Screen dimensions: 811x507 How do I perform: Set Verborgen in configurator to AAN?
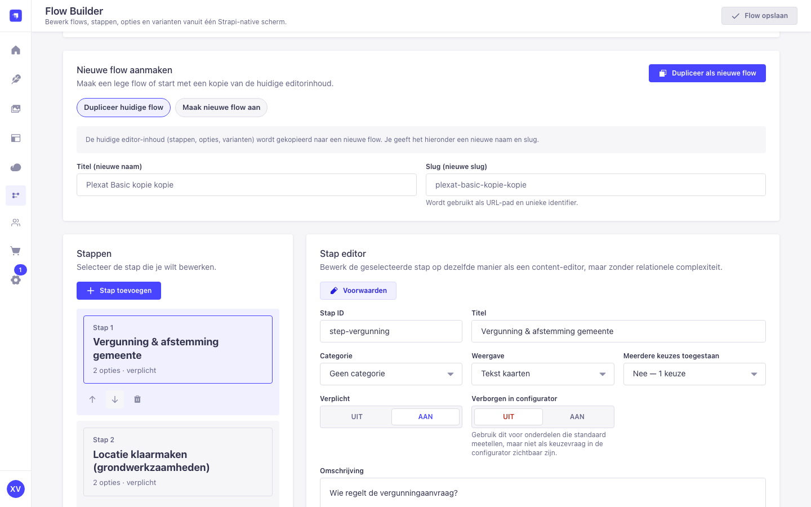point(577,417)
